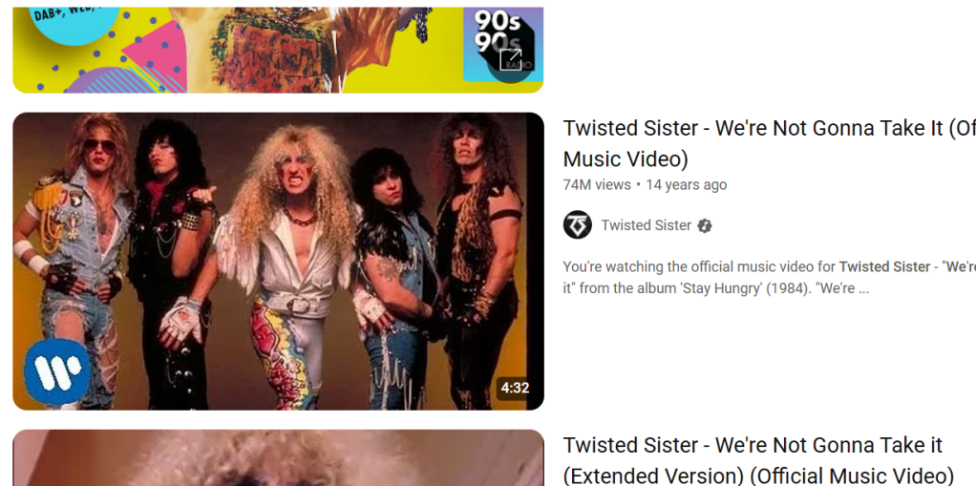The image size is (976, 486).
Task: Click the "Music Video)" second title line
Action: coord(626,159)
